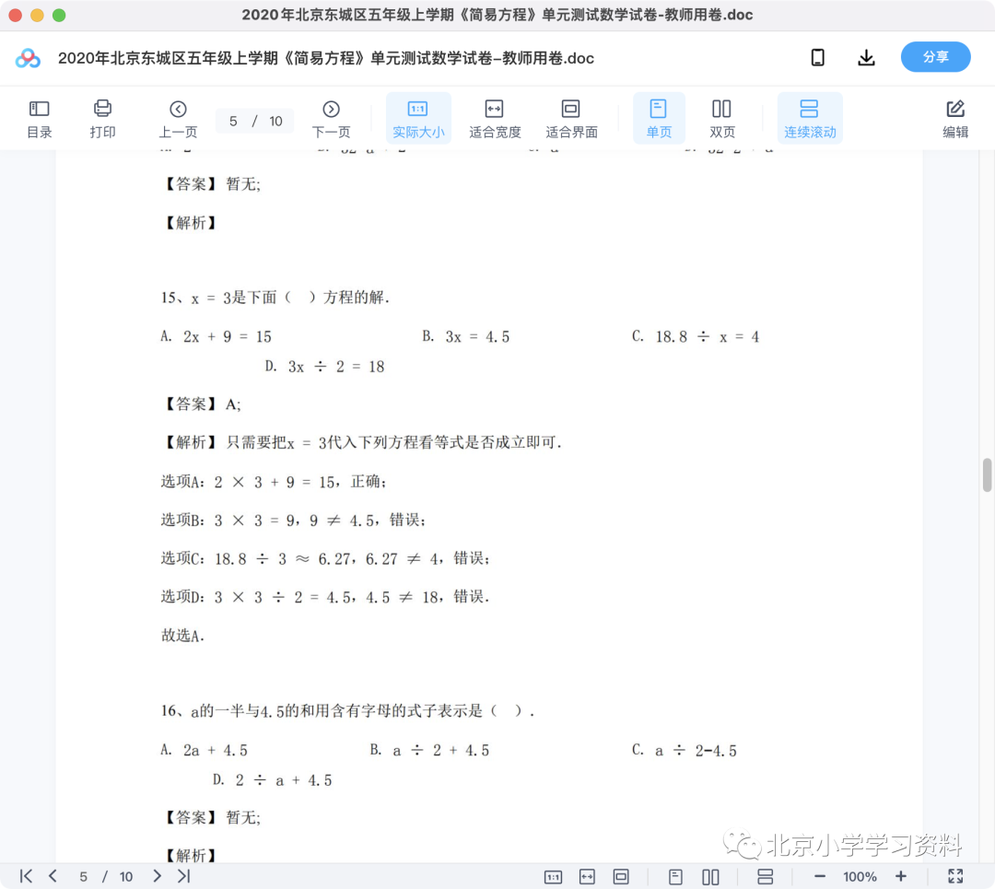This screenshot has width=995, height=889.
Task: Click the page indicator 5 / 10 in bottom bar
Action: 105,877
